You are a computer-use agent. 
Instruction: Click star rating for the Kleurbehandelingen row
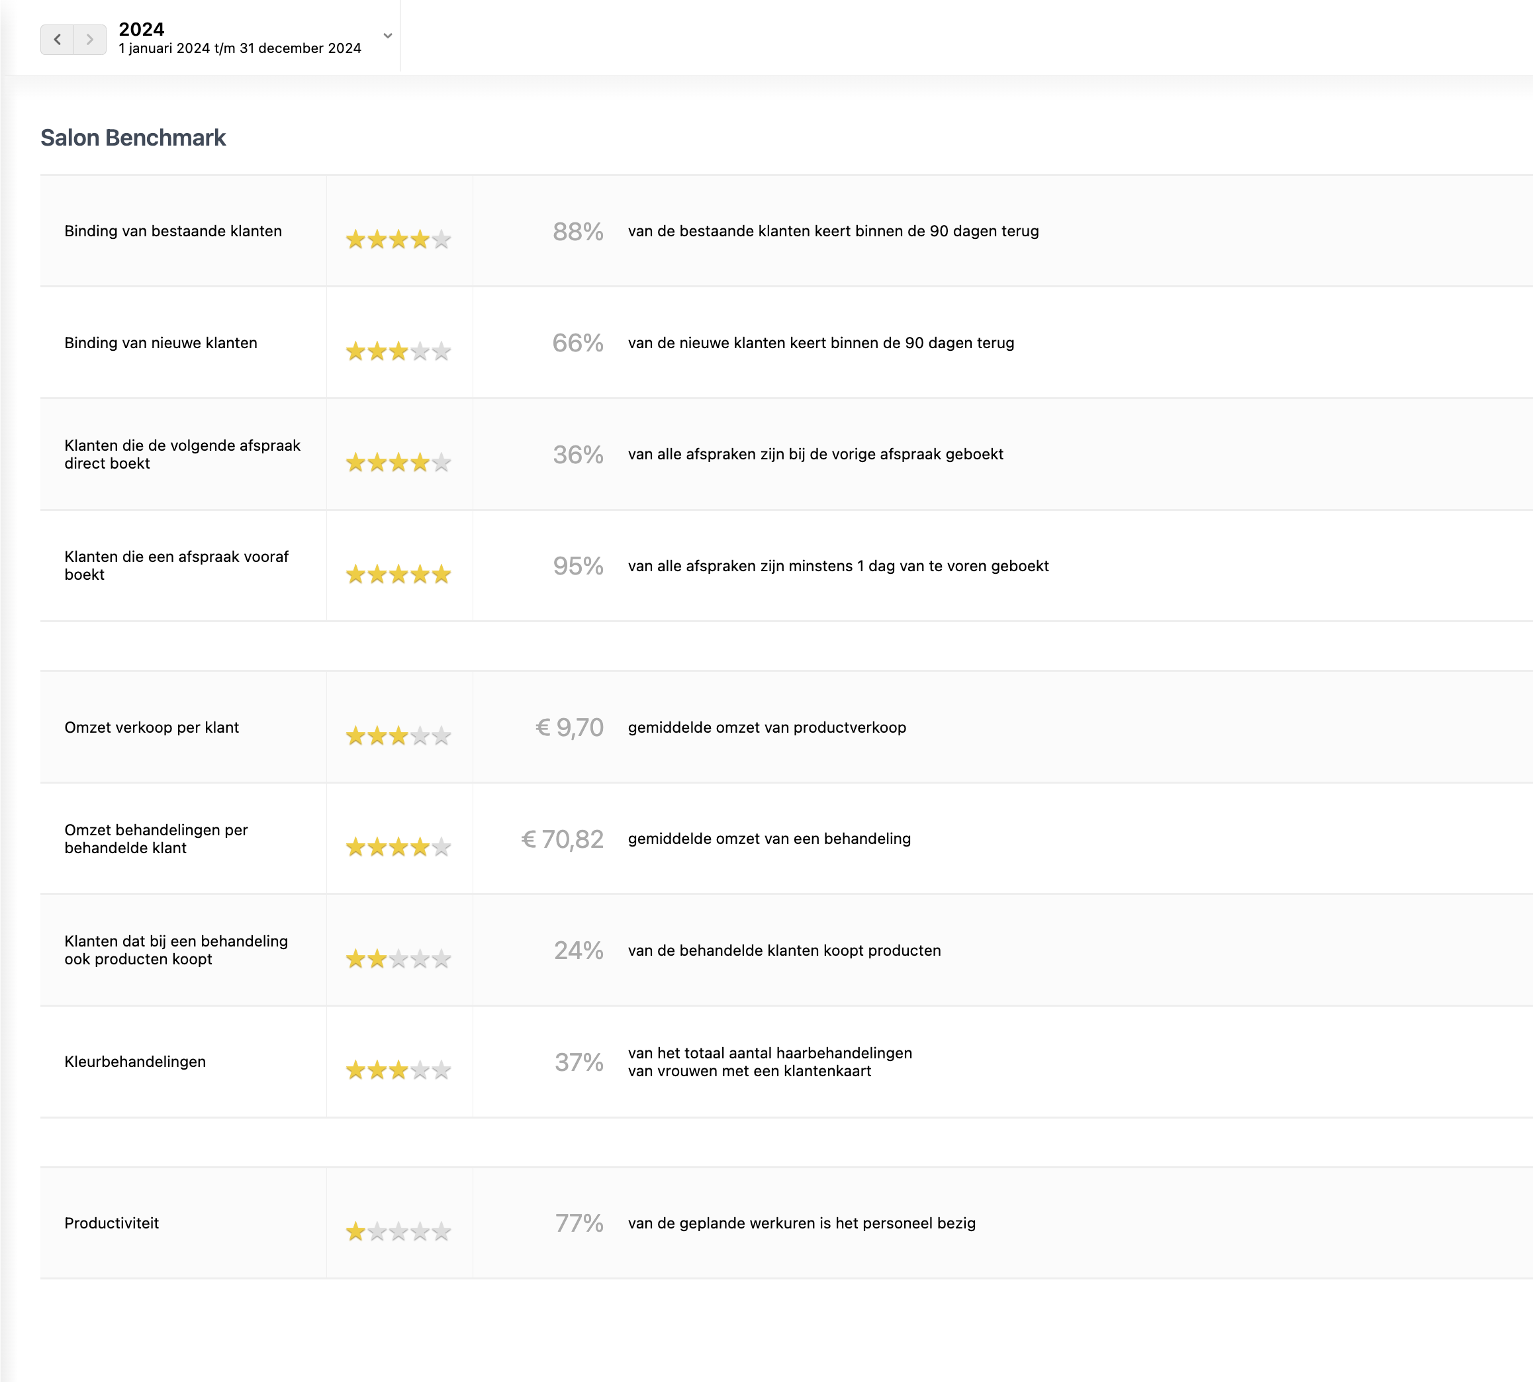tap(398, 1071)
